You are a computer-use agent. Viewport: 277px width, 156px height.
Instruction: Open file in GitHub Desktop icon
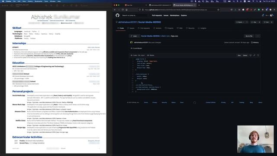coord(251,55)
